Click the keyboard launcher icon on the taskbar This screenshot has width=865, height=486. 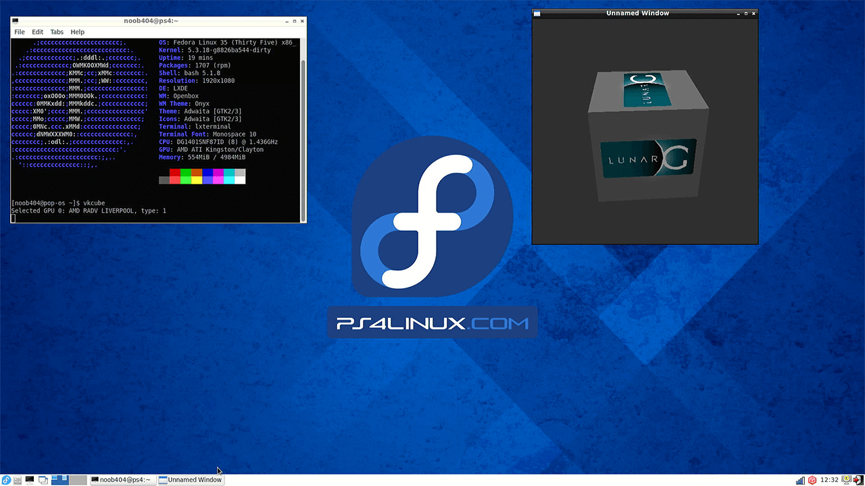[x=17, y=480]
